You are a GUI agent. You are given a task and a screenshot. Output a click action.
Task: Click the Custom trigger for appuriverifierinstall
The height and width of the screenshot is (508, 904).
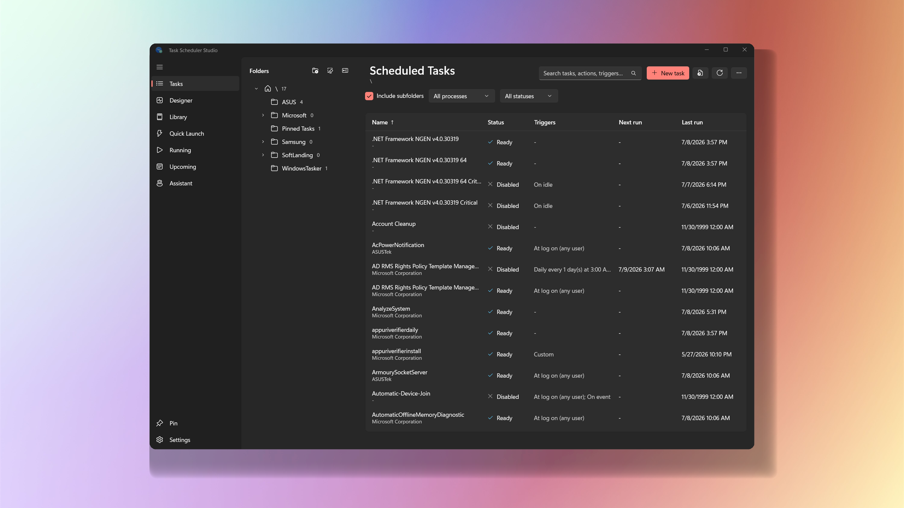click(x=543, y=354)
